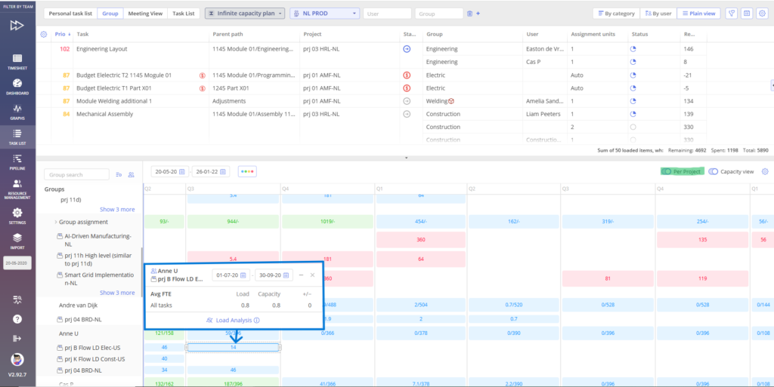Click the Import icon in sidebar

pyautogui.click(x=17, y=240)
